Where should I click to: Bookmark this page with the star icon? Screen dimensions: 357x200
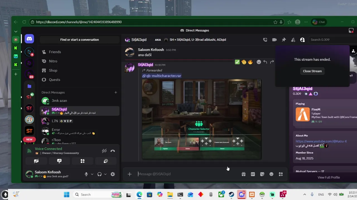[x=275, y=22]
